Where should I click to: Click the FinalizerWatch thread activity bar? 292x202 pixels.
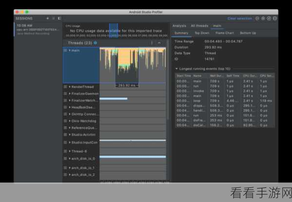[x=113, y=99]
